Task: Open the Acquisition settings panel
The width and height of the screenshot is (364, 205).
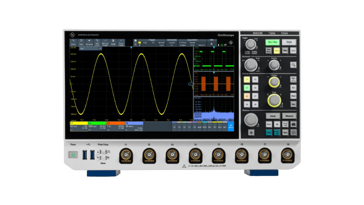Action: click(192, 42)
